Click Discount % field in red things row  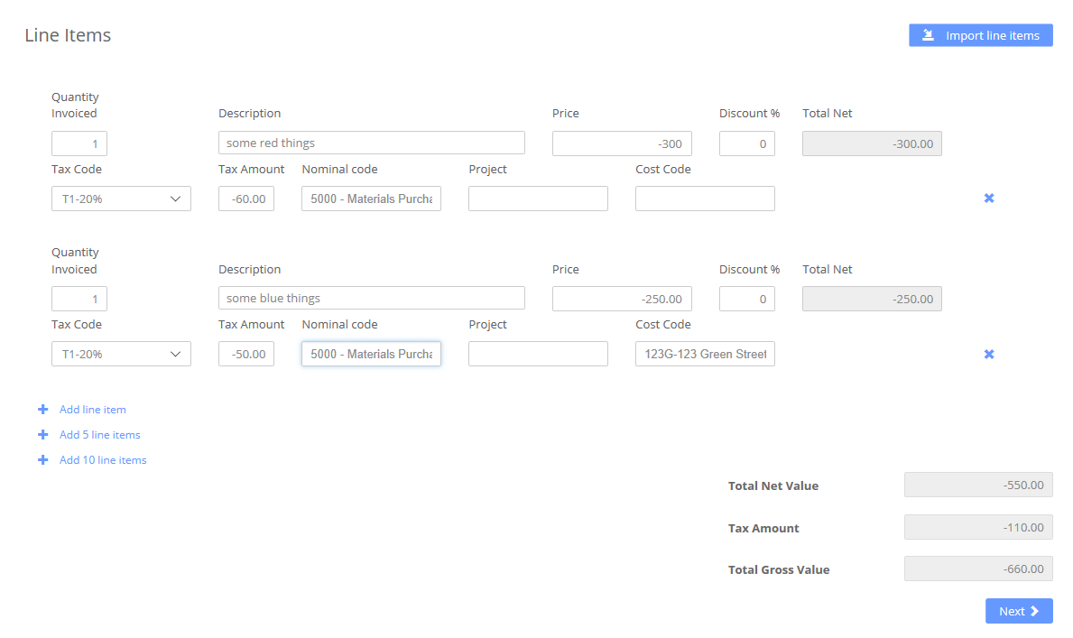point(746,143)
